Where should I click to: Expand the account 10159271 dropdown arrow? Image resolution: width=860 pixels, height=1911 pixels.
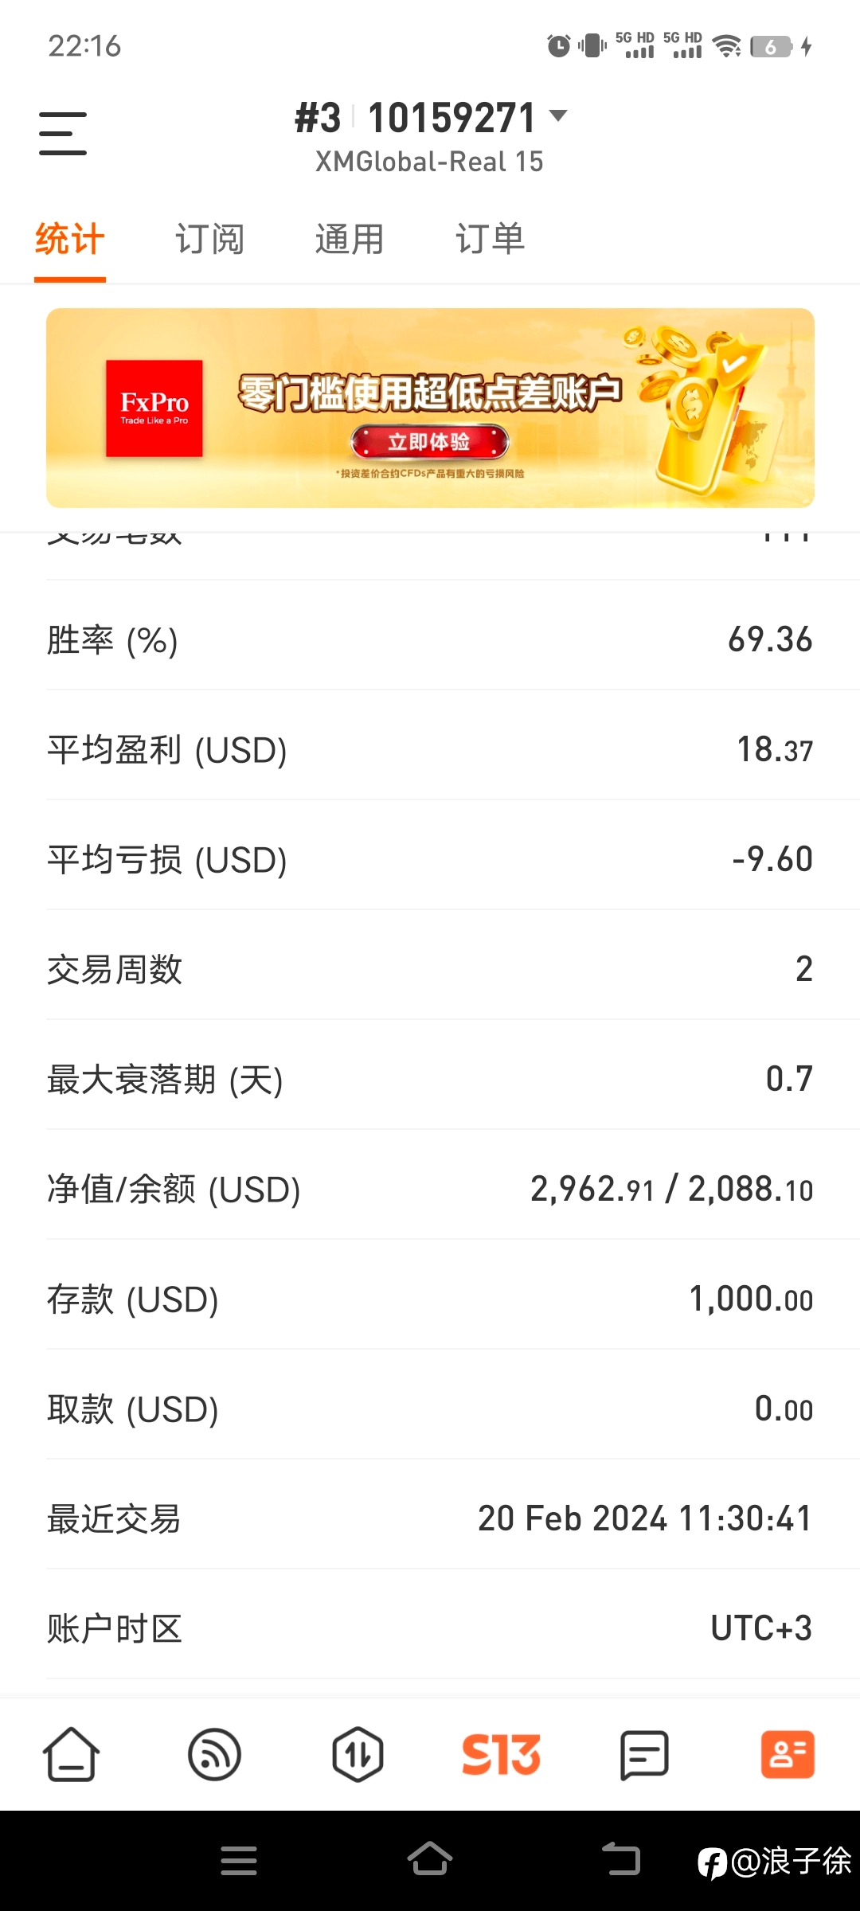[x=559, y=116]
